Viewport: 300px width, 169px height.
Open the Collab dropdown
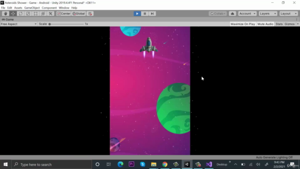click(x=217, y=14)
